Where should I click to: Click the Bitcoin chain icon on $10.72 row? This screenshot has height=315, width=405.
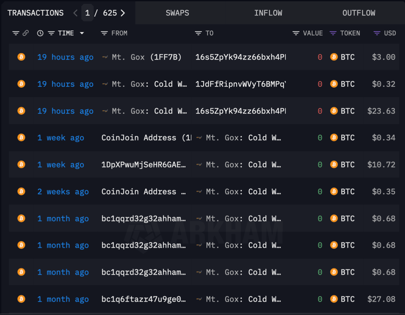click(x=21, y=165)
